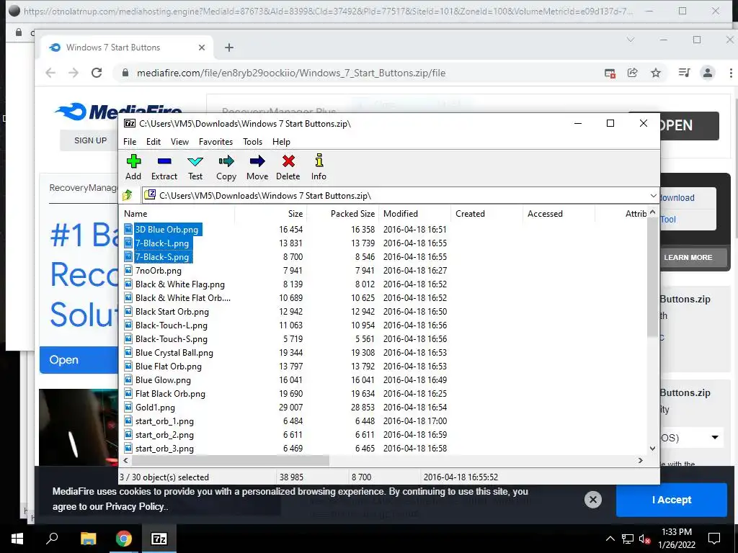The image size is (738, 553).
Task: Click the Copy toolbar icon
Action: click(226, 161)
